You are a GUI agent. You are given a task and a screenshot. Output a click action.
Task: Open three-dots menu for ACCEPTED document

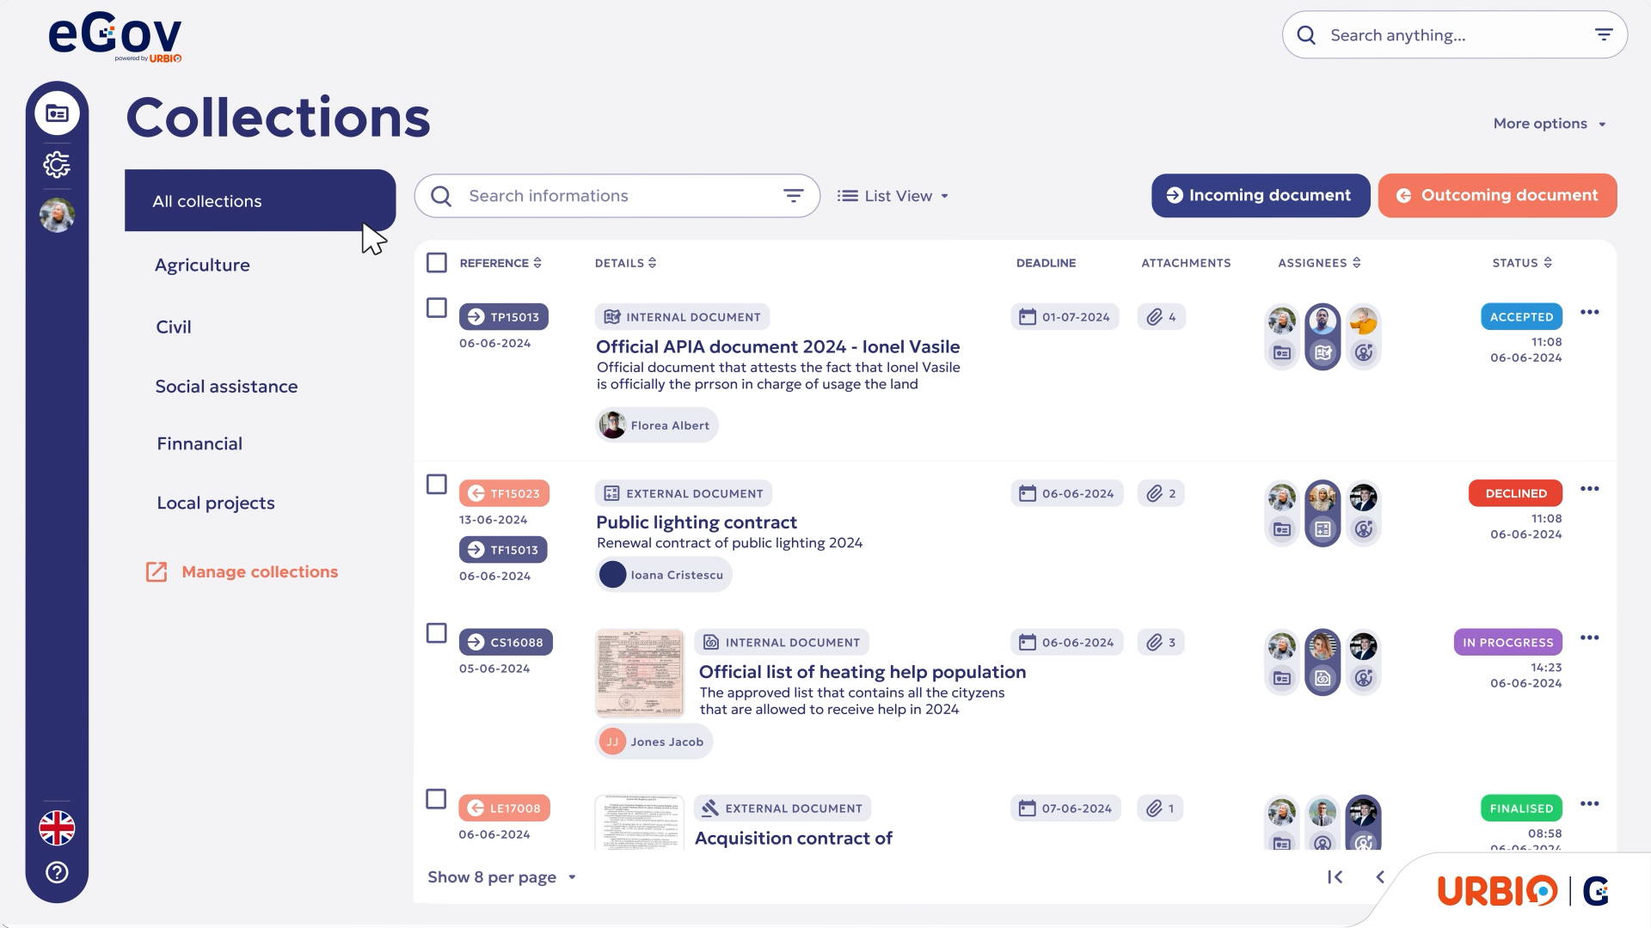1589,312
